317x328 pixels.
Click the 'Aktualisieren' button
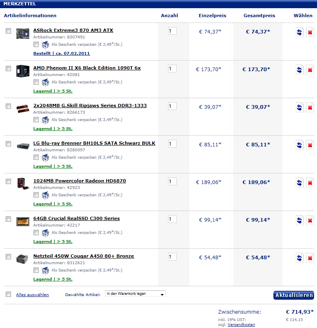(x=293, y=295)
